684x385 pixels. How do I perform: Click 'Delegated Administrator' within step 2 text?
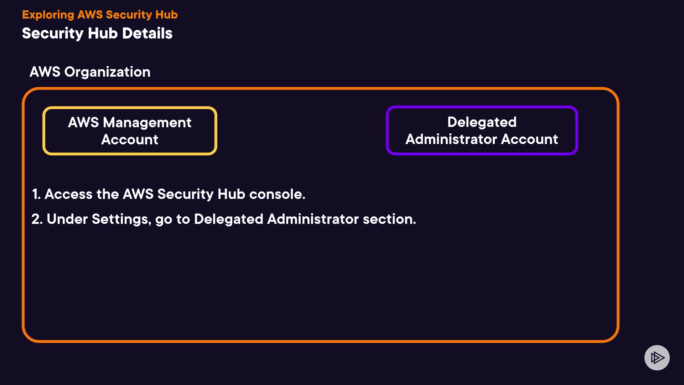[x=276, y=219]
